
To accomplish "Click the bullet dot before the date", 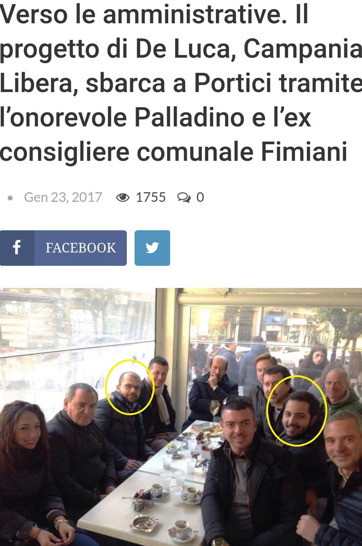I will [10, 198].
